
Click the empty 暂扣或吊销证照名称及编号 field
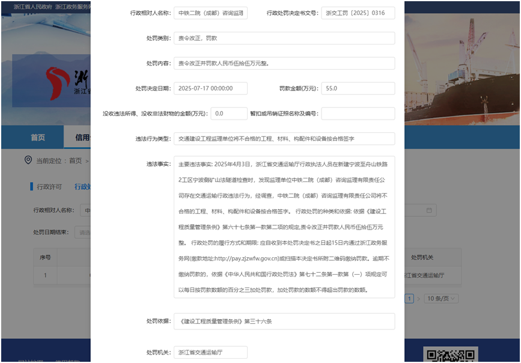[x=358, y=114]
